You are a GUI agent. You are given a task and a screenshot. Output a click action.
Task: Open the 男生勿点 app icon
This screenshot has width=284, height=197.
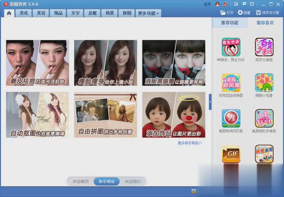[231, 47]
